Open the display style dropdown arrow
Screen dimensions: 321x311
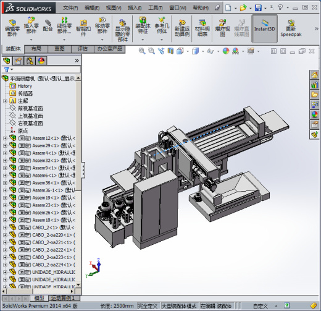click(x=203, y=51)
